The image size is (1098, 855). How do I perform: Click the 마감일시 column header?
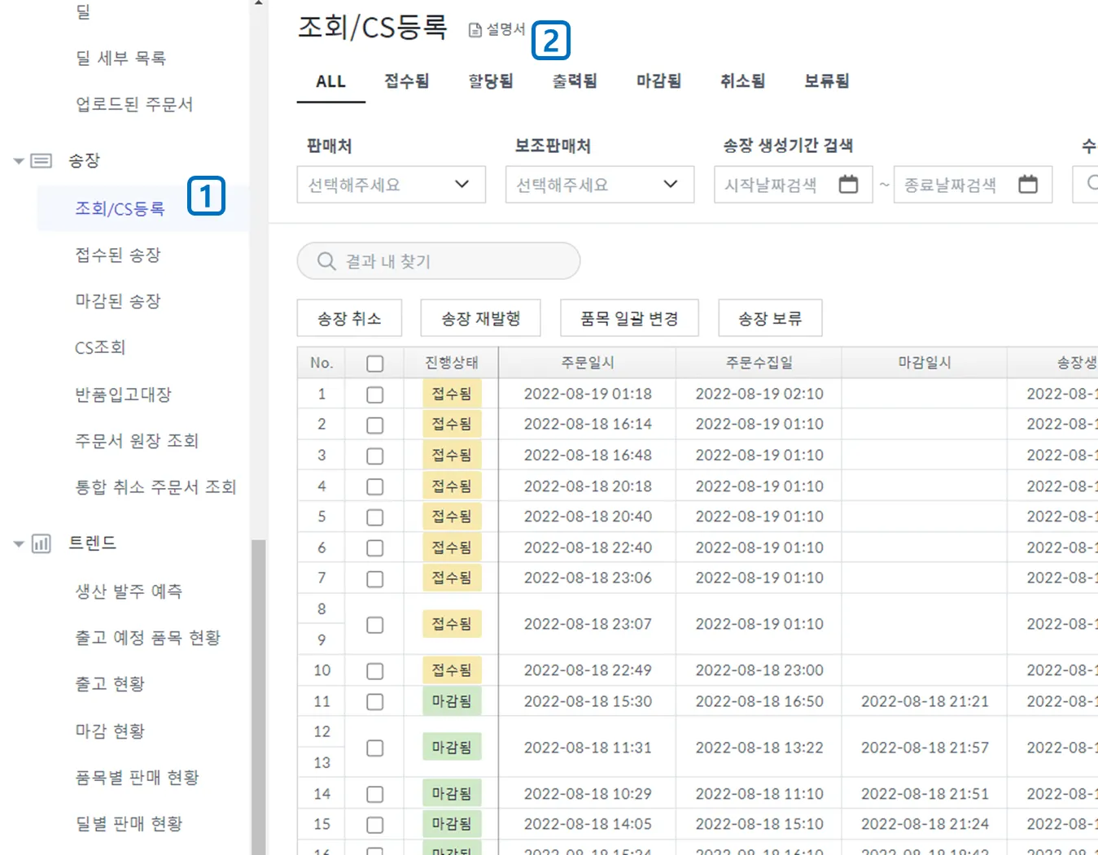click(925, 363)
